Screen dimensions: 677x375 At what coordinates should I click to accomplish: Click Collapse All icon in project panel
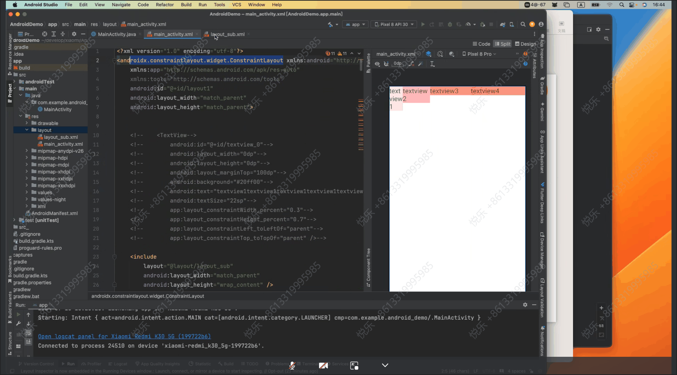[x=63, y=34]
